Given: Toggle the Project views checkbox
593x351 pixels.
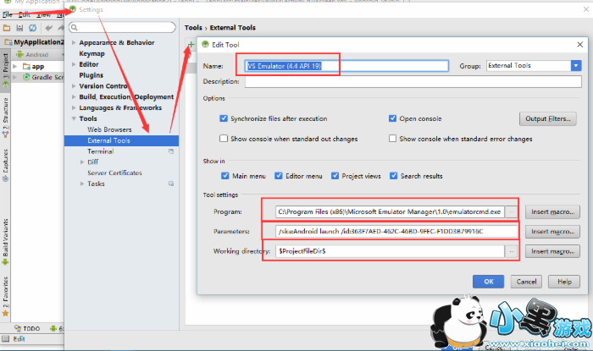Looking at the screenshot, I should coord(335,176).
